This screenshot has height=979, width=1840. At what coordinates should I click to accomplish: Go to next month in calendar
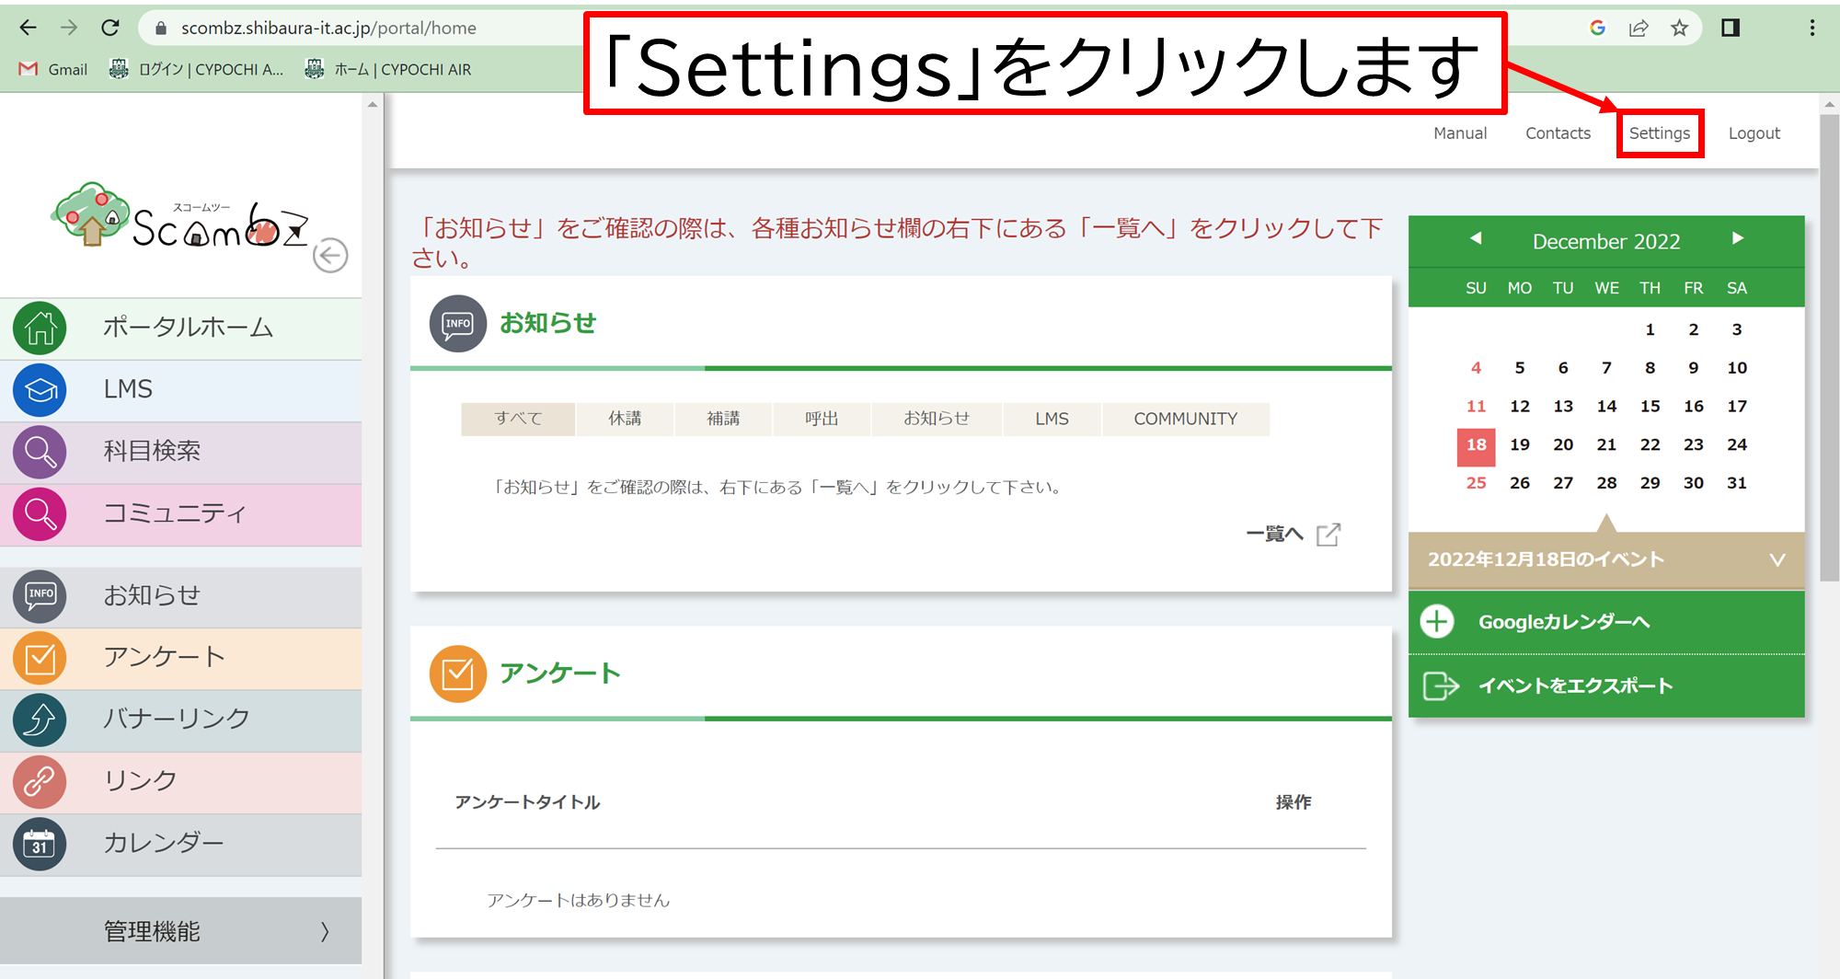pos(1737,239)
